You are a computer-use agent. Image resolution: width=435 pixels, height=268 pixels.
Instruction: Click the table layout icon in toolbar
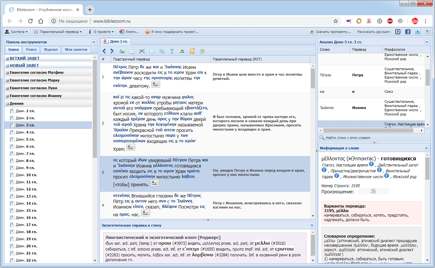(x=152, y=51)
